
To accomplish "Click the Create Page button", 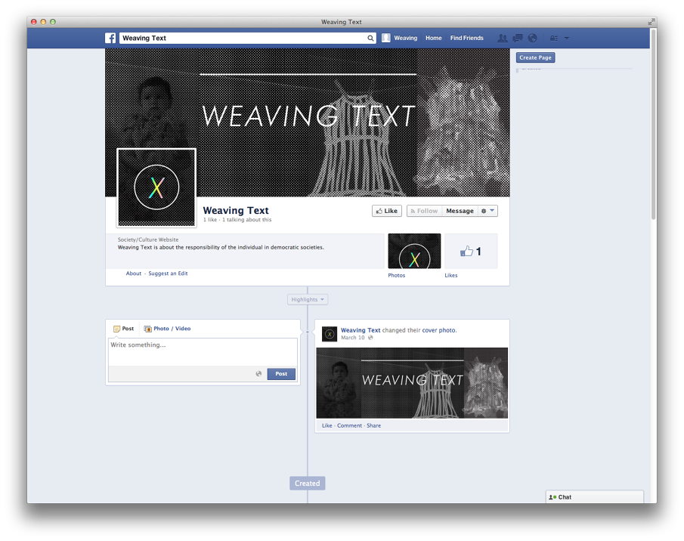I will click(x=535, y=57).
